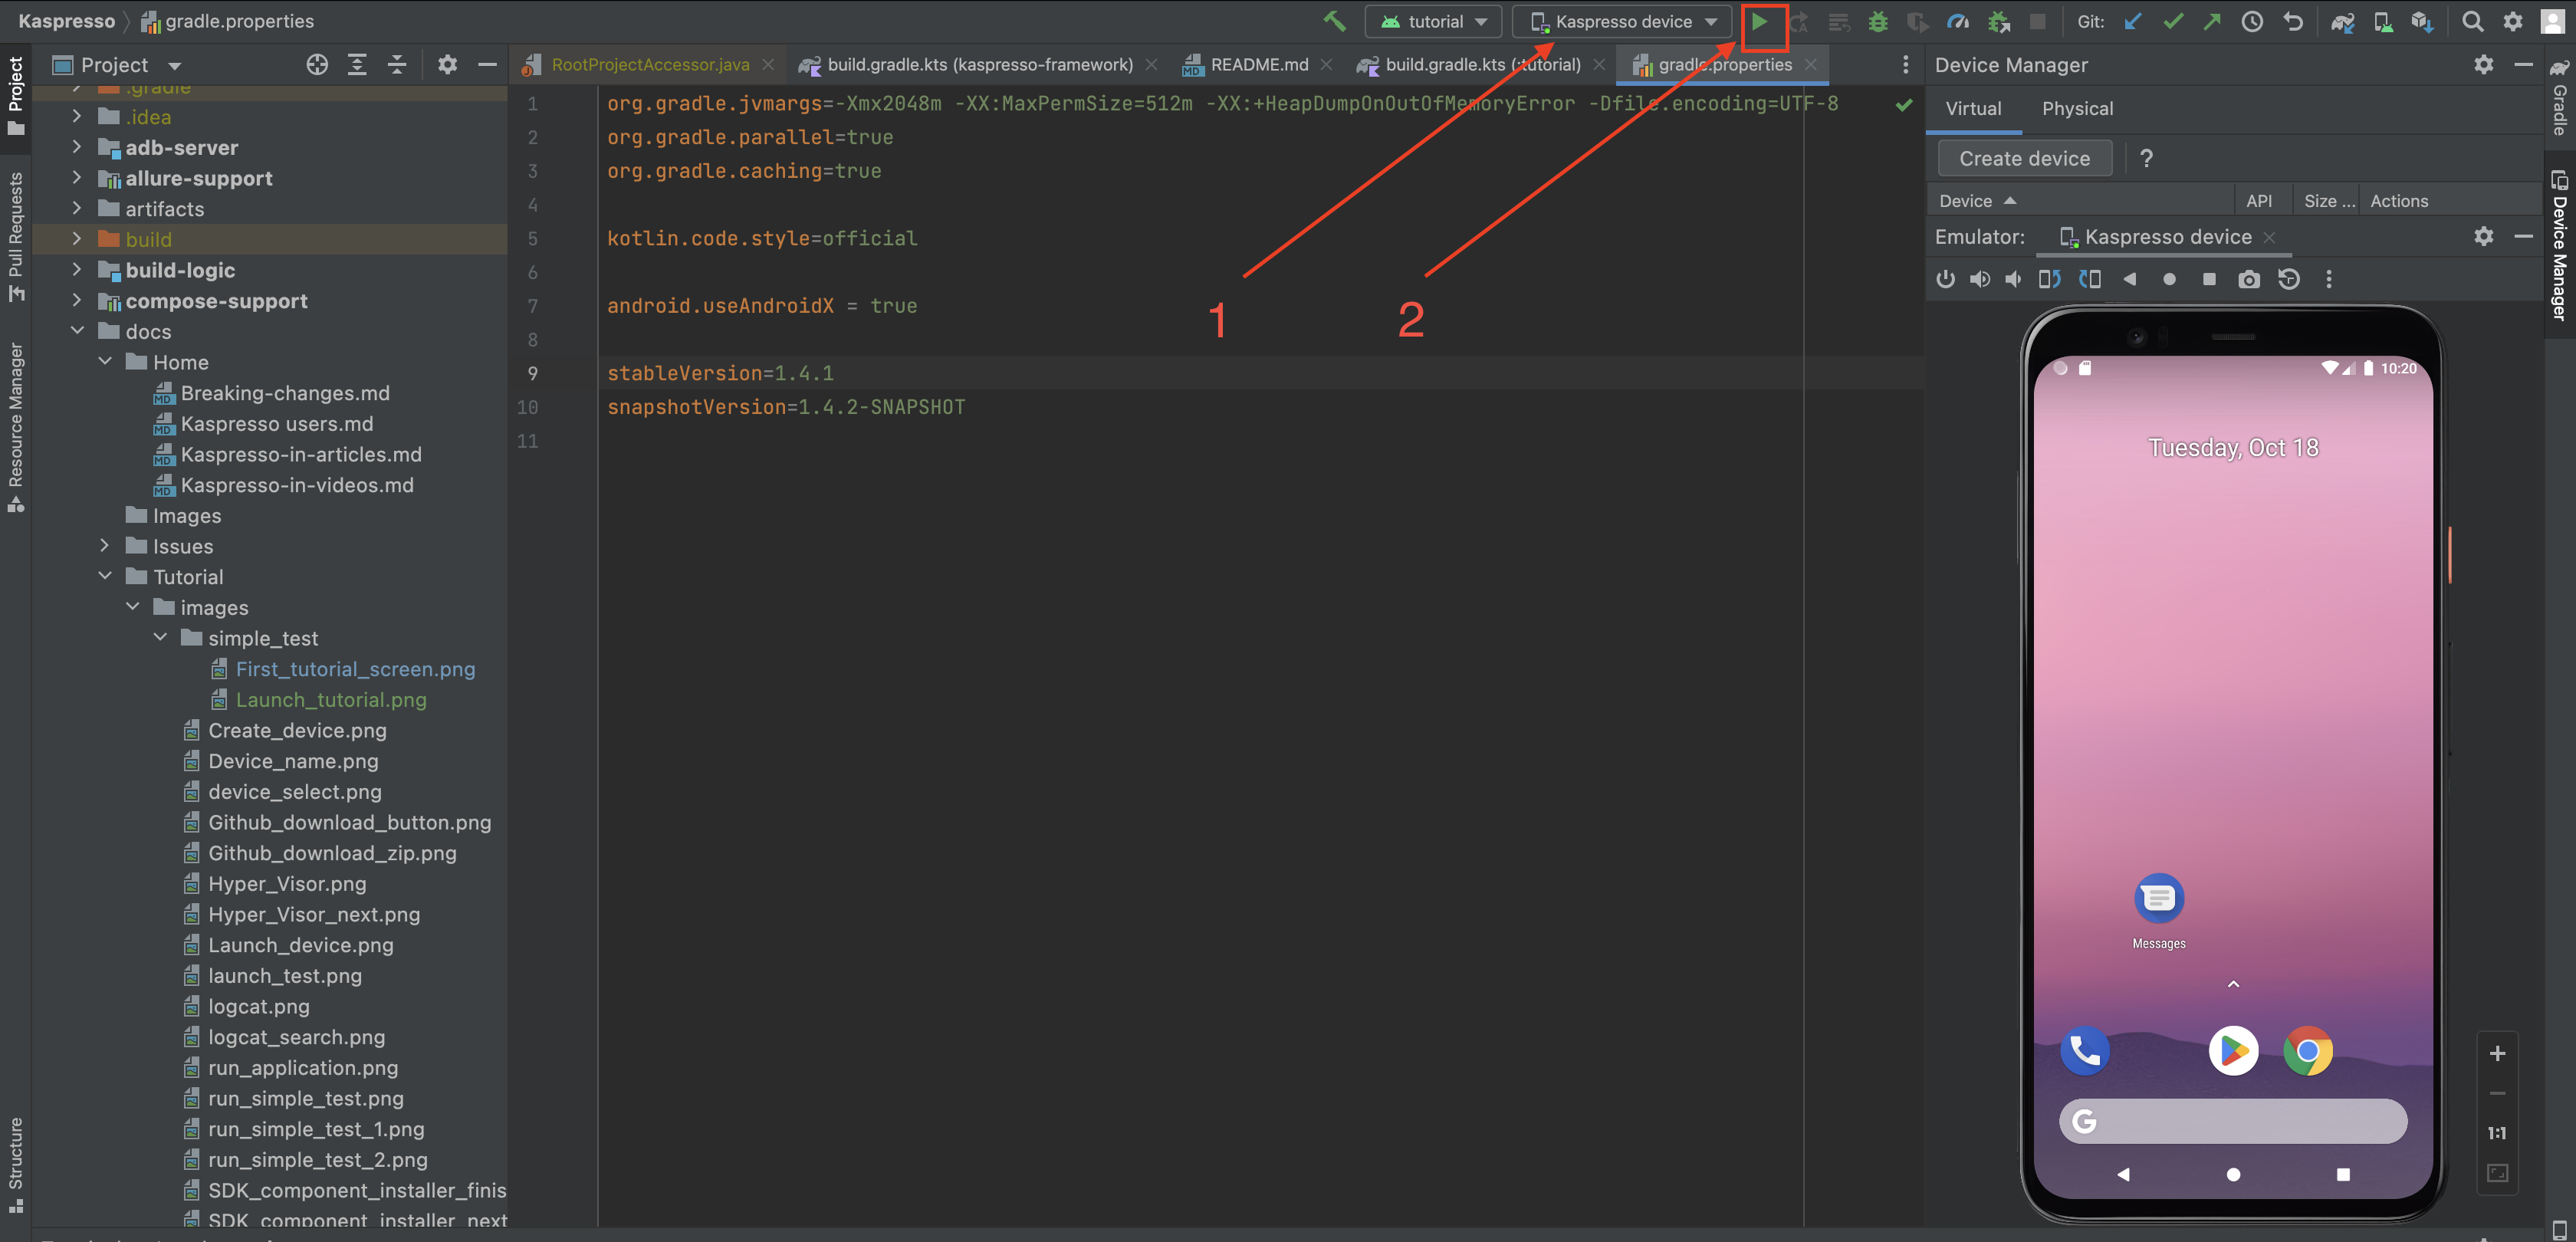Viewport: 2576px width, 1242px height.
Task: Open Resource Manager sidebar tool window
Action: (15, 427)
